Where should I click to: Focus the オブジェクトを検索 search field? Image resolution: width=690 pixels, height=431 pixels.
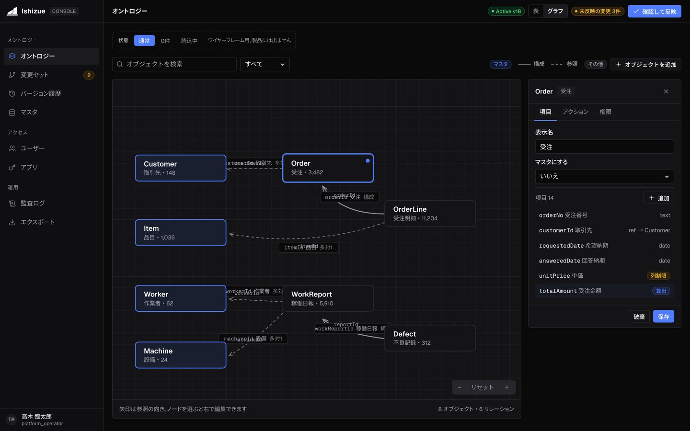(x=174, y=64)
